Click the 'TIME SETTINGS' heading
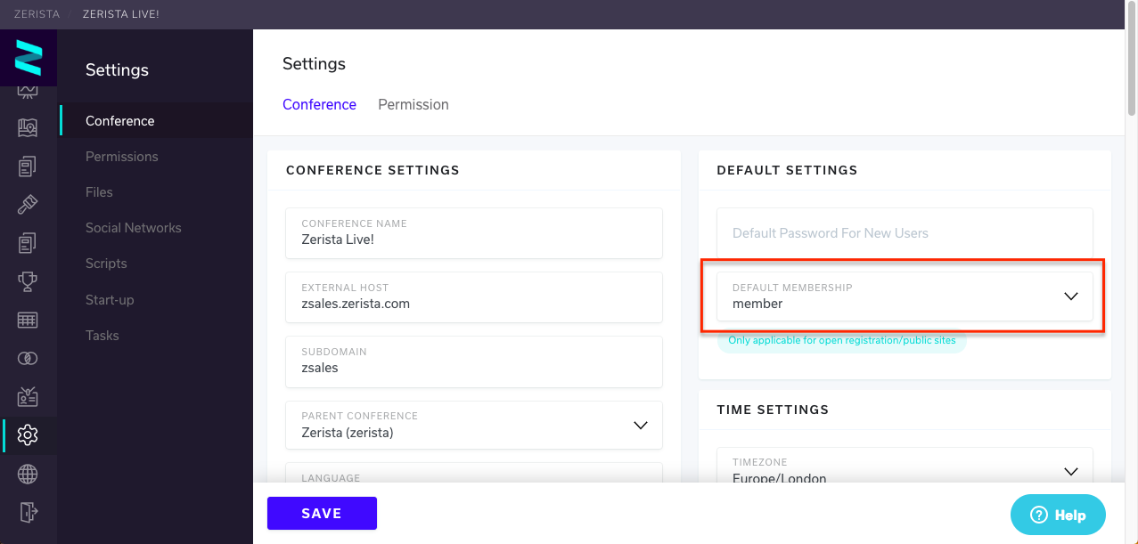The image size is (1138, 544). pos(773,410)
